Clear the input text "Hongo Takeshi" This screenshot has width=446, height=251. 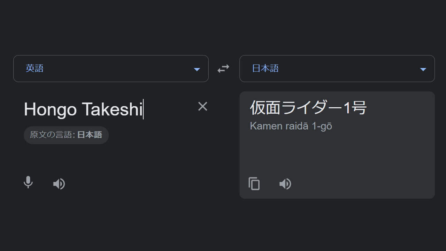click(202, 106)
